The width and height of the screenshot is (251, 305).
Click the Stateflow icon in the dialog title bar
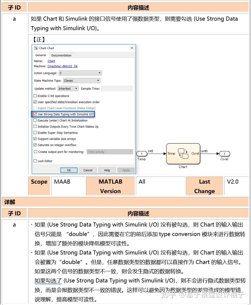pyautogui.click(x=35, y=48)
